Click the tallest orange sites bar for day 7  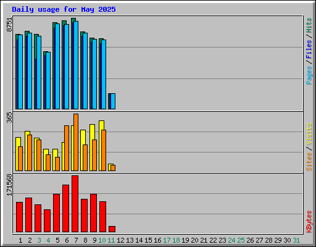point(76,142)
